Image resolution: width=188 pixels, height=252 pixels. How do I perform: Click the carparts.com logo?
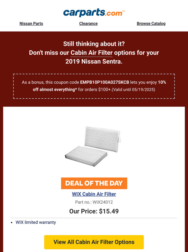[x=94, y=13]
